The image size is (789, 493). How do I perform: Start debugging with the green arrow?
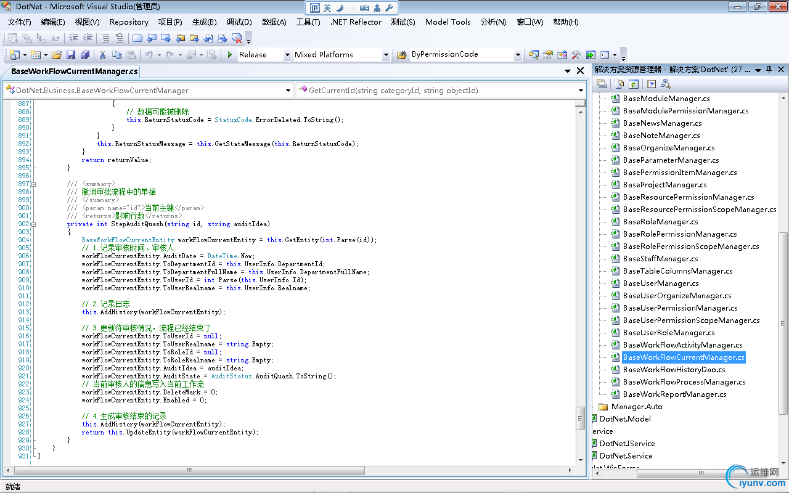click(x=229, y=55)
